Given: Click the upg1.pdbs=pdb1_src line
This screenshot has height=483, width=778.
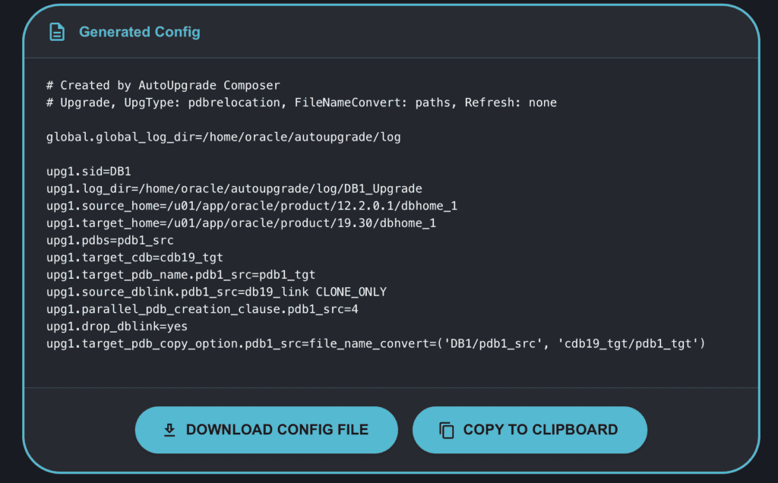Looking at the screenshot, I should click(109, 240).
